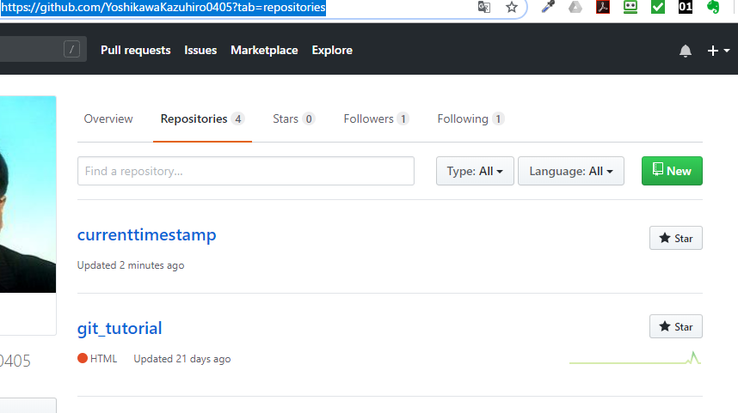Switch to the Overview tab
The width and height of the screenshot is (738, 413).
[108, 118]
